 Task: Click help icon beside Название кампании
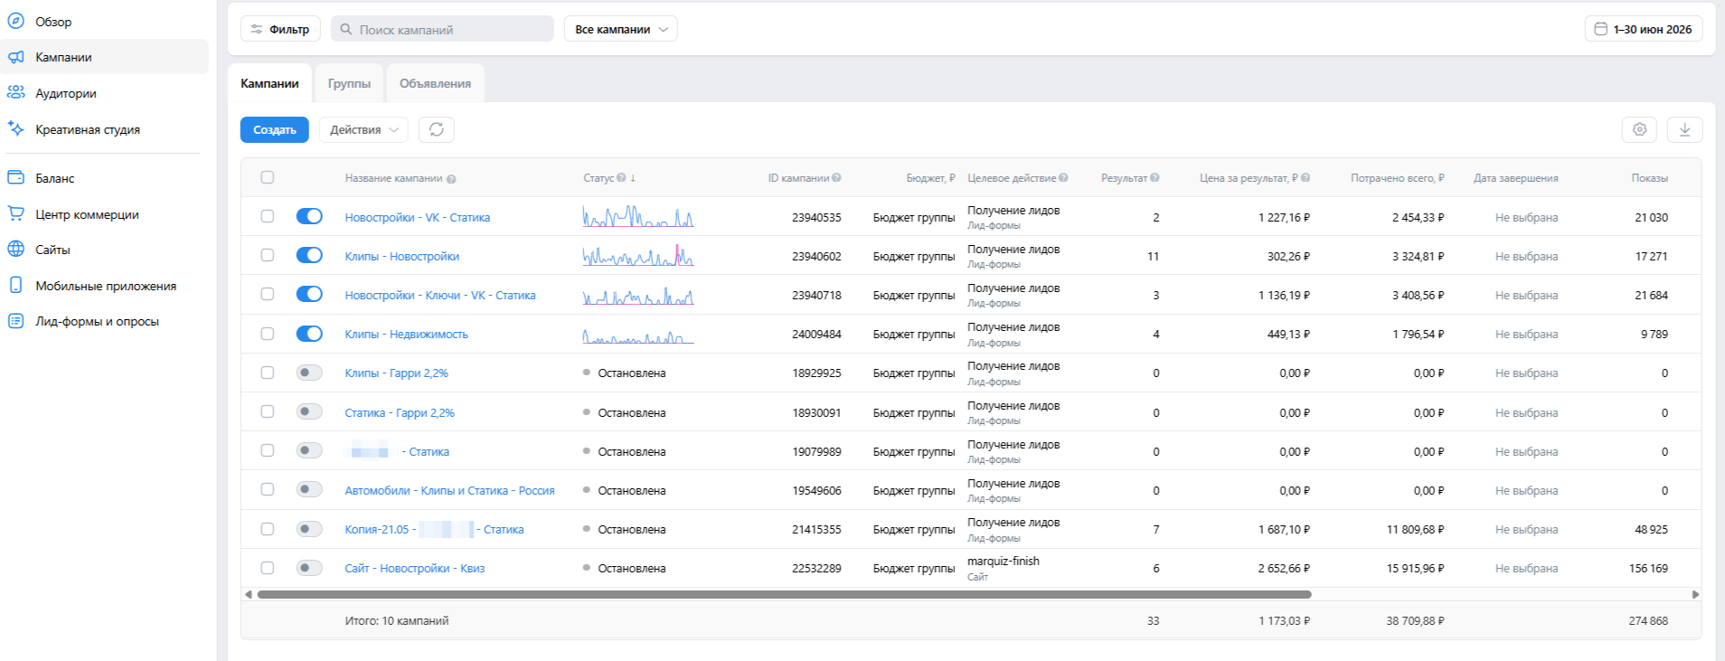pyautogui.click(x=451, y=179)
